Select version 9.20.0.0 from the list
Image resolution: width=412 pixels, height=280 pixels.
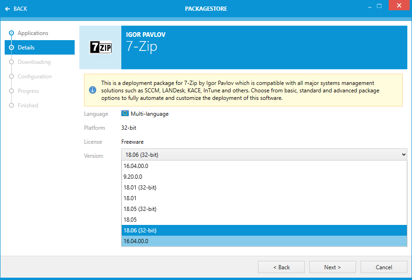click(x=133, y=177)
